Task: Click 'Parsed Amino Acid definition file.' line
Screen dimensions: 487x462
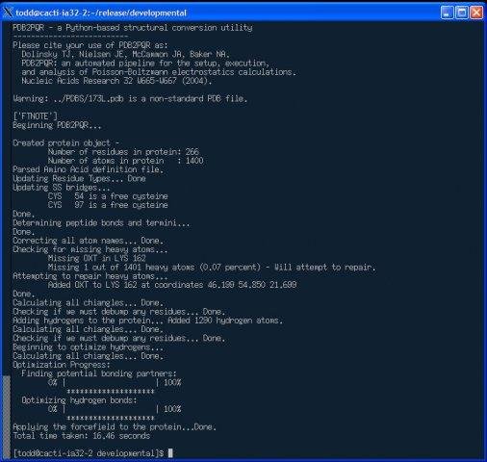Action: click(x=89, y=169)
